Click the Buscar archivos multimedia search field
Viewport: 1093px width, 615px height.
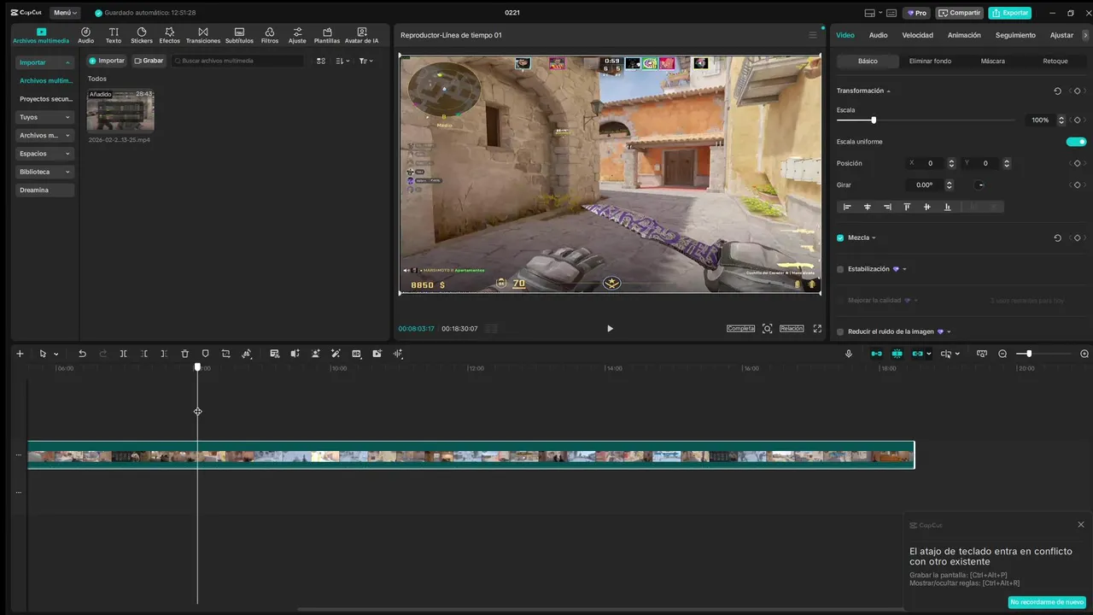point(237,61)
